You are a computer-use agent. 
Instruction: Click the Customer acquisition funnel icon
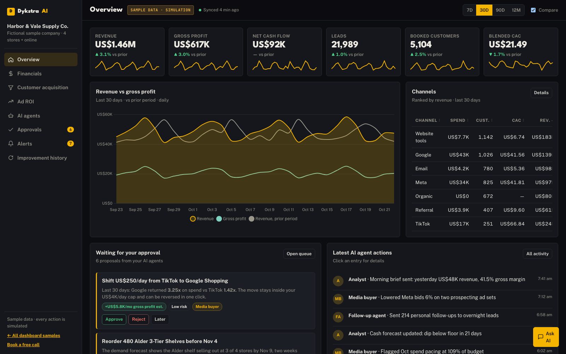click(11, 87)
